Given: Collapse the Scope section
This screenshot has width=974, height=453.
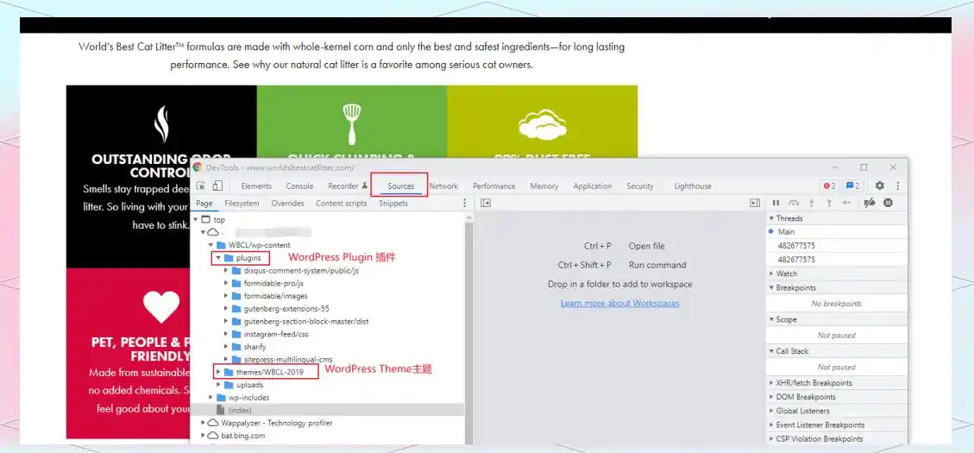Looking at the screenshot, I should 836,319.
